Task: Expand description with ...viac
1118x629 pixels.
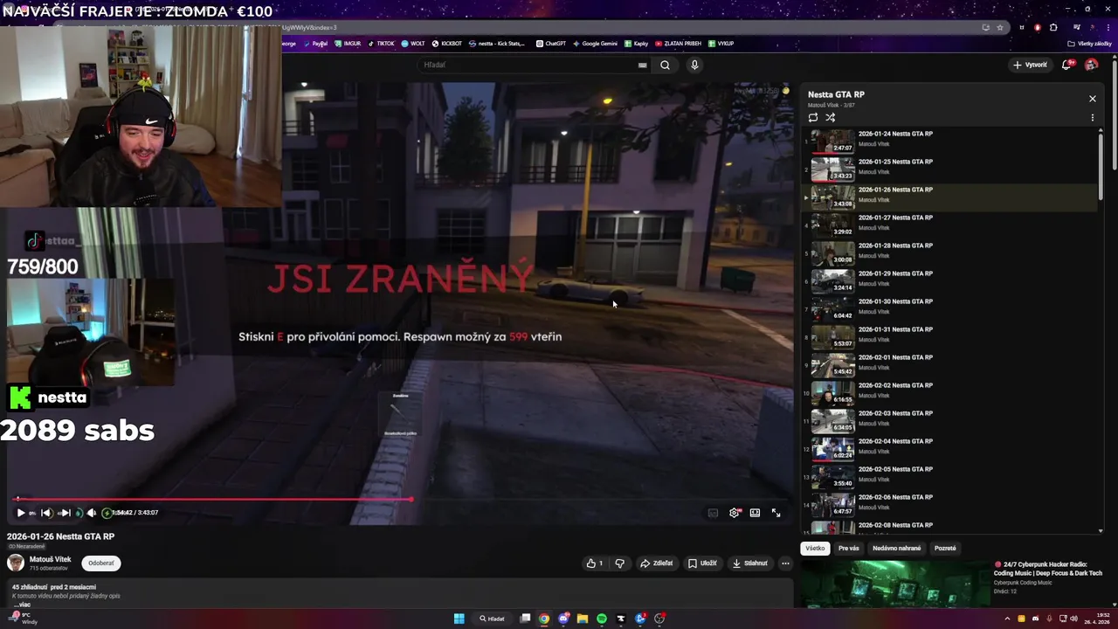Action: click(x=22, y=605)
